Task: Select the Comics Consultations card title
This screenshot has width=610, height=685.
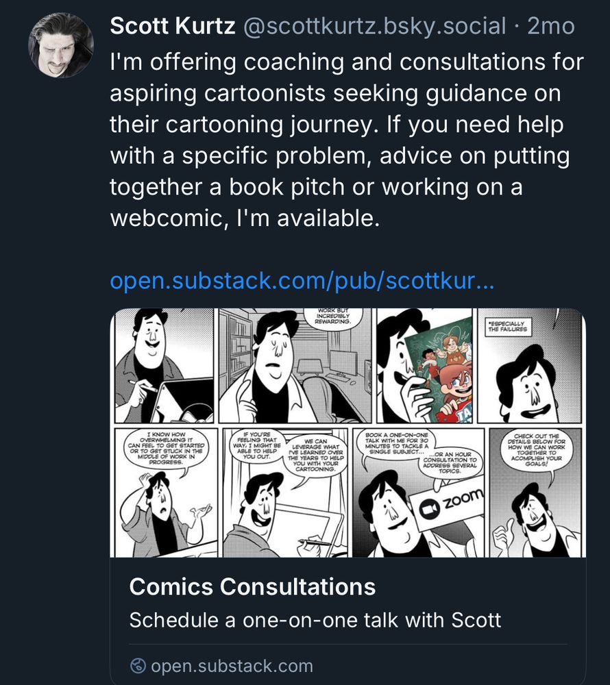Action: (x=252, y=587)
